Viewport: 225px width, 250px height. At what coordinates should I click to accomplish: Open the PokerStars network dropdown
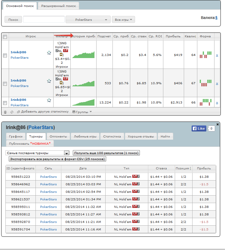point(88,20)
